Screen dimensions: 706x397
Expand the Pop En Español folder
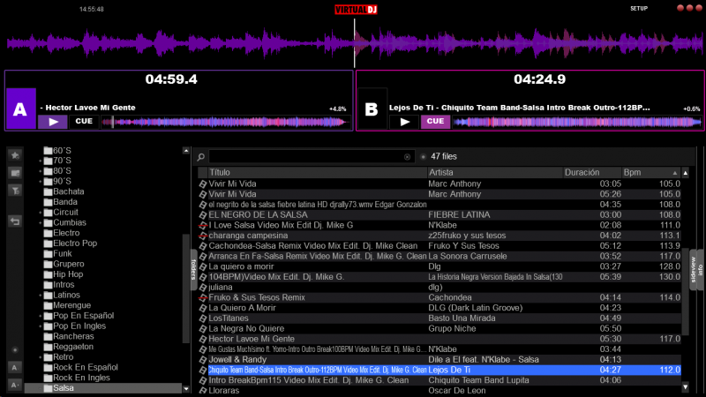pyautogui.click(x=41, y=315)
